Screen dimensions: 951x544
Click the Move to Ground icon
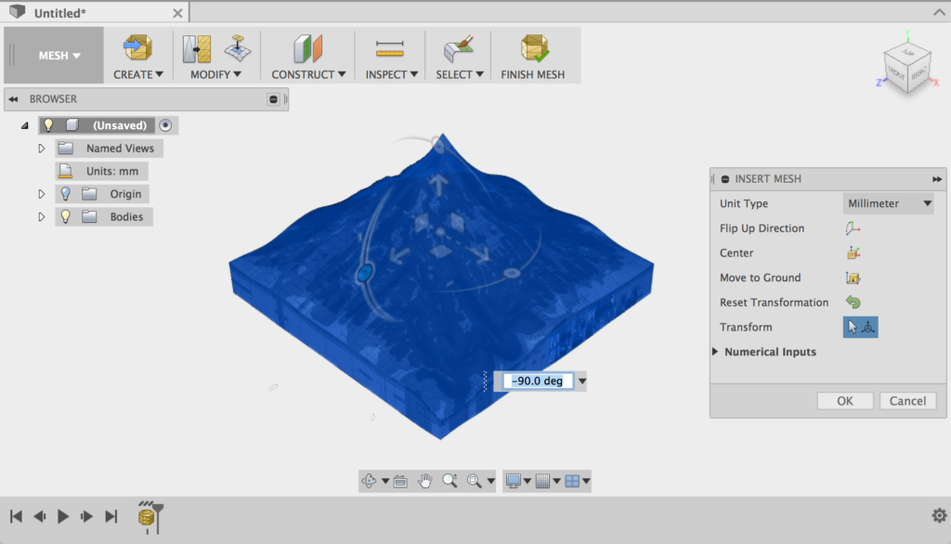853,278
